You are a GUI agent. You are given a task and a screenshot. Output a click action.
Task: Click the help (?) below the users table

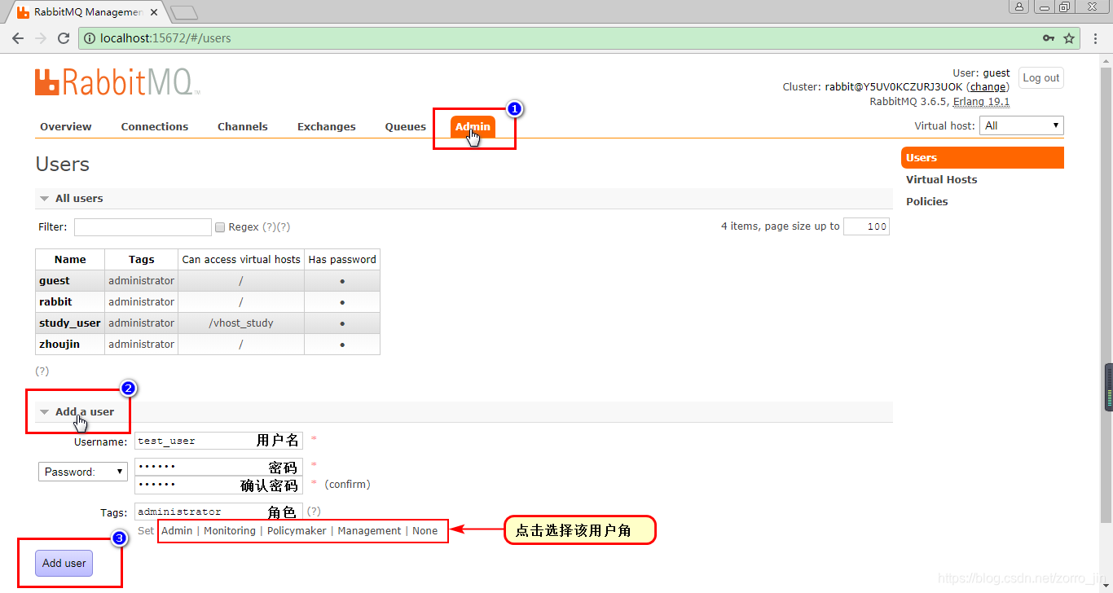(x=42, y=371)
